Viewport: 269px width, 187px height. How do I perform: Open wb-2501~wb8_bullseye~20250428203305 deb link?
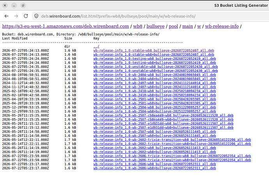coord(154,99)
